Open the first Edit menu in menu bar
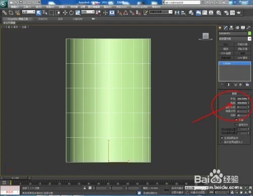253x196 pixels. (x=15, y=7)
